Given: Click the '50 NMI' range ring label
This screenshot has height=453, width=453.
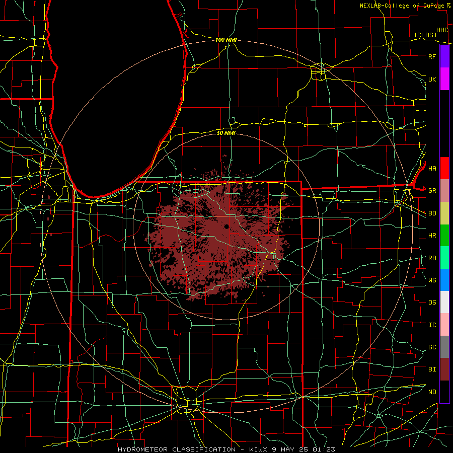Looking at the screenshot, I should (x=226, y=133).
